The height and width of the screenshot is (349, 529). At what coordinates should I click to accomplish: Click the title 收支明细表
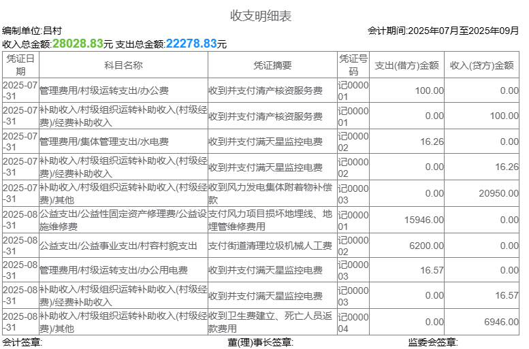pyautogui.click(x=261, y=16)
